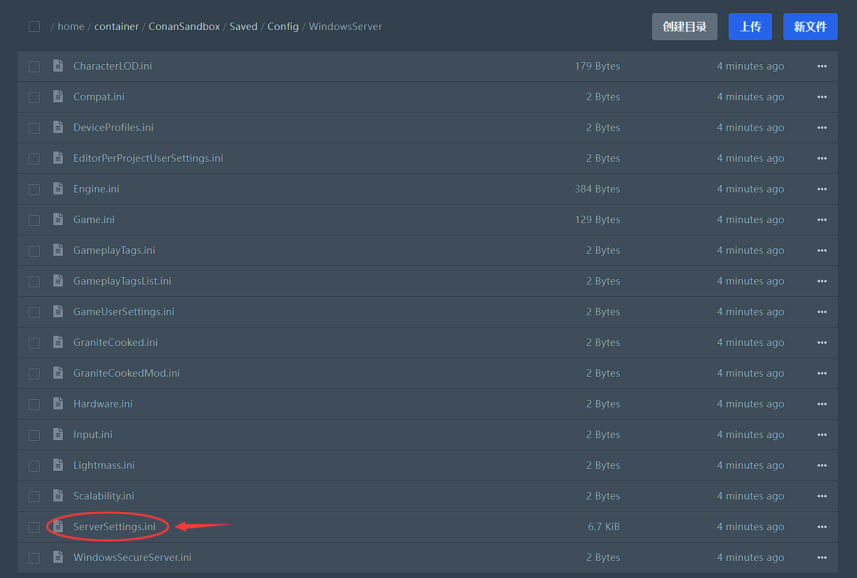Tick the checkbox for Engine.ini

coord(34,190)
